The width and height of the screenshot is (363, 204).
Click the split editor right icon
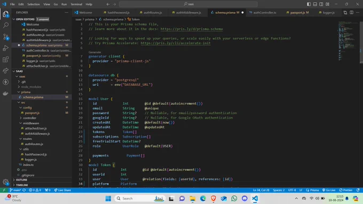click(351, 12)
